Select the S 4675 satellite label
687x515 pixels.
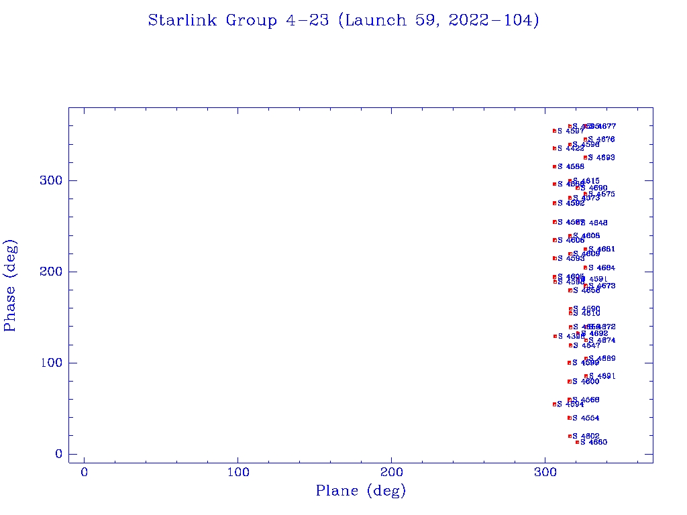[602, 194]
